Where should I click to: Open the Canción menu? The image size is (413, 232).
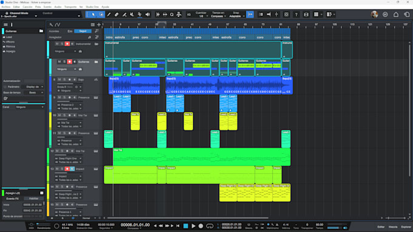[27, 7]
